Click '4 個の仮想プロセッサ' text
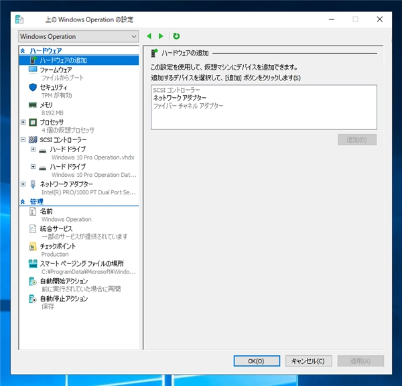The image size is (402, 386). (68, 130)
